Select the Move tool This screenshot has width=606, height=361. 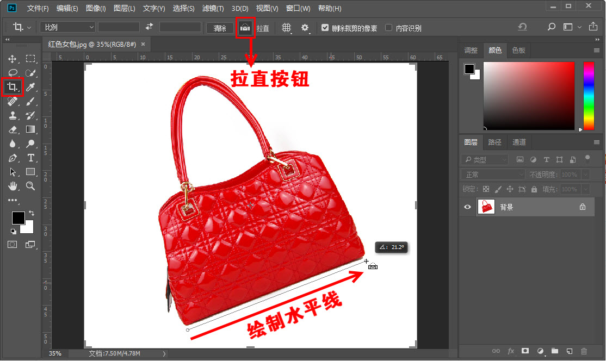pos(13,59)
